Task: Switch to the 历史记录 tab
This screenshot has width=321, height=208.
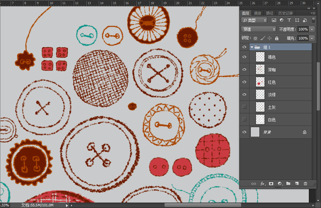Action: point(285,13)
